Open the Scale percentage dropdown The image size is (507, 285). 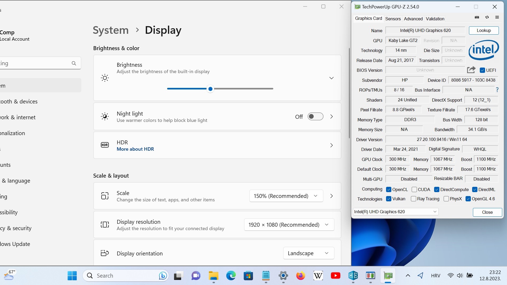click(x=286, y=196)
